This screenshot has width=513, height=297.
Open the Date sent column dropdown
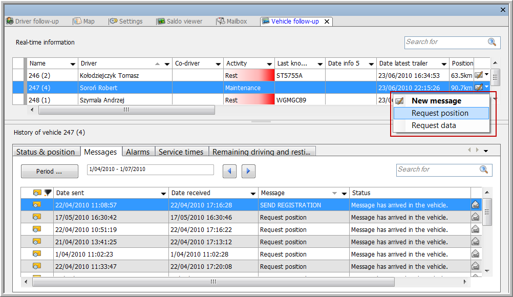point(163,194)
